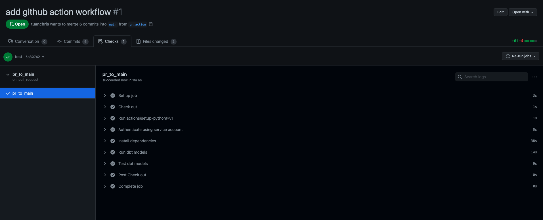Click the pr_to_main heading above the log
This screenshot has height=220, width=543.
pos(115,74)
